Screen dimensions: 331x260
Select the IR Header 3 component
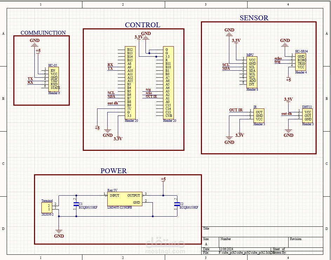(x=258, y=114)
